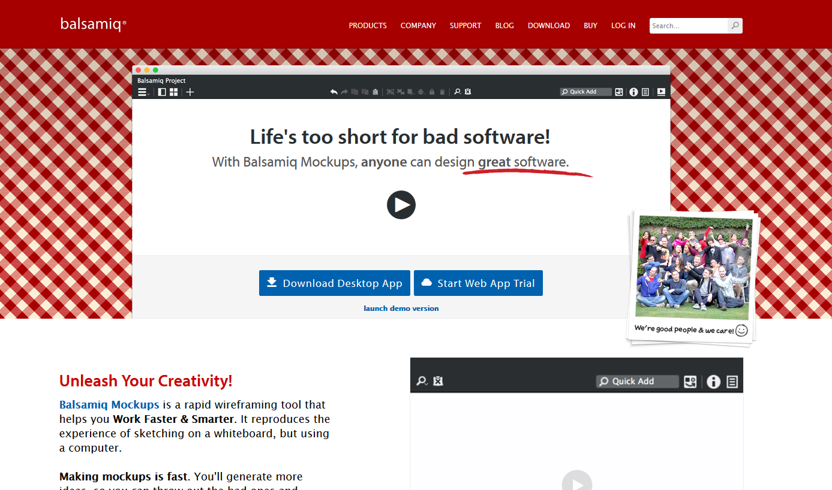
Task: Click notes icon in lower video toolbar
Action: (x=732, y=382)
